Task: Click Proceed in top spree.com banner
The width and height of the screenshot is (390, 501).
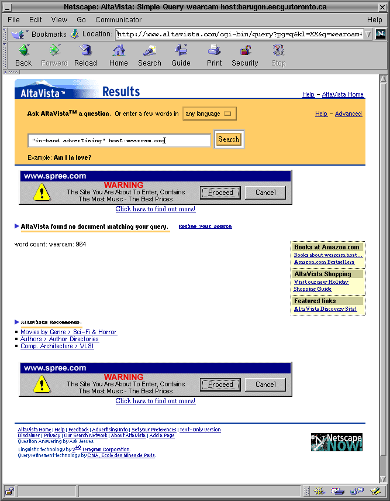Action: coord(220,193)
